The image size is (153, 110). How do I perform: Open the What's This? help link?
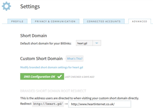75,59
